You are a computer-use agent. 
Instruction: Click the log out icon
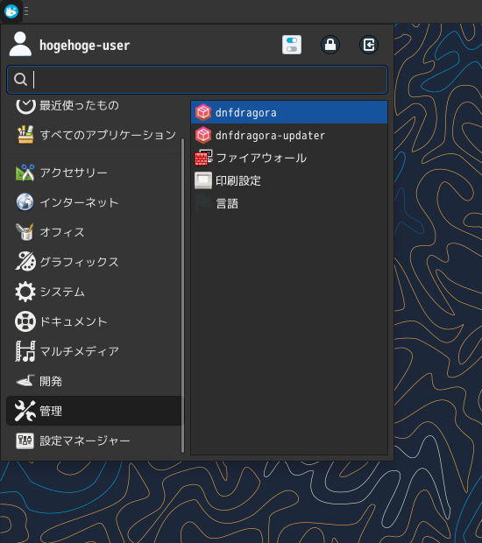(368, 45)
